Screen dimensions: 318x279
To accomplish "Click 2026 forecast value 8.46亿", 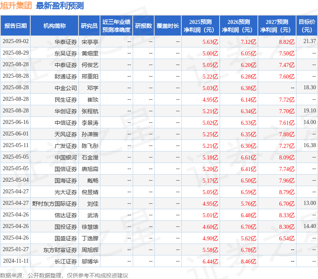I will (248, 262).
